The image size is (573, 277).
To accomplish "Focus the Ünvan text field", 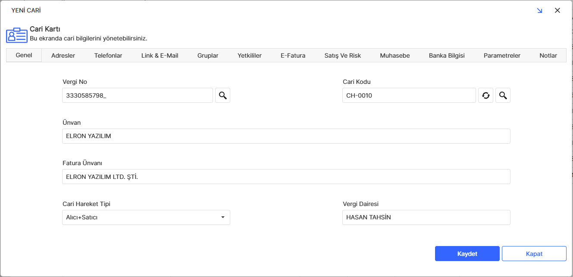I will (286, 136).
